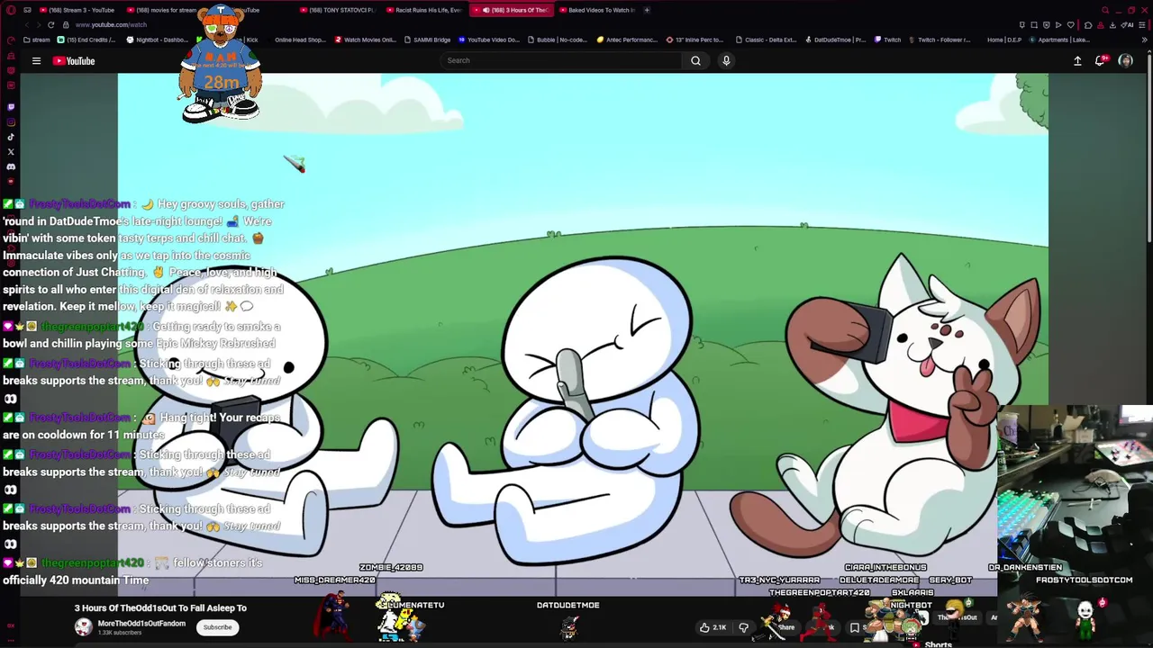
Task: Open the Opera menu icon
Action: click(x=11, y=10)
